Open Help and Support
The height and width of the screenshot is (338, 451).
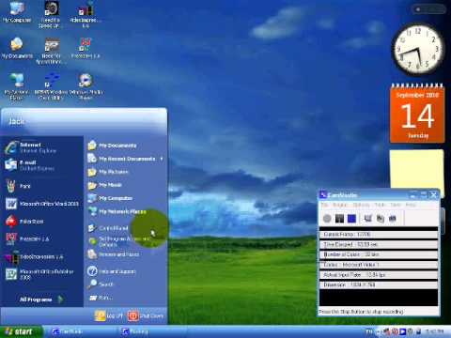(112, 271)
